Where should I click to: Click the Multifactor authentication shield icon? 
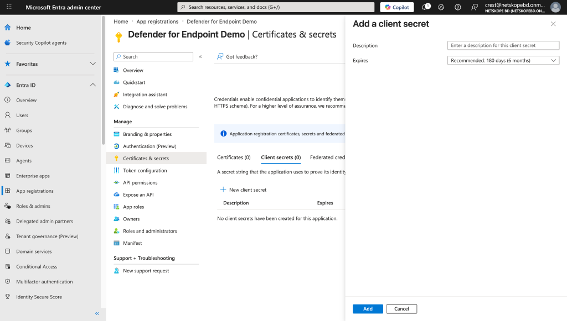(8, 282)
